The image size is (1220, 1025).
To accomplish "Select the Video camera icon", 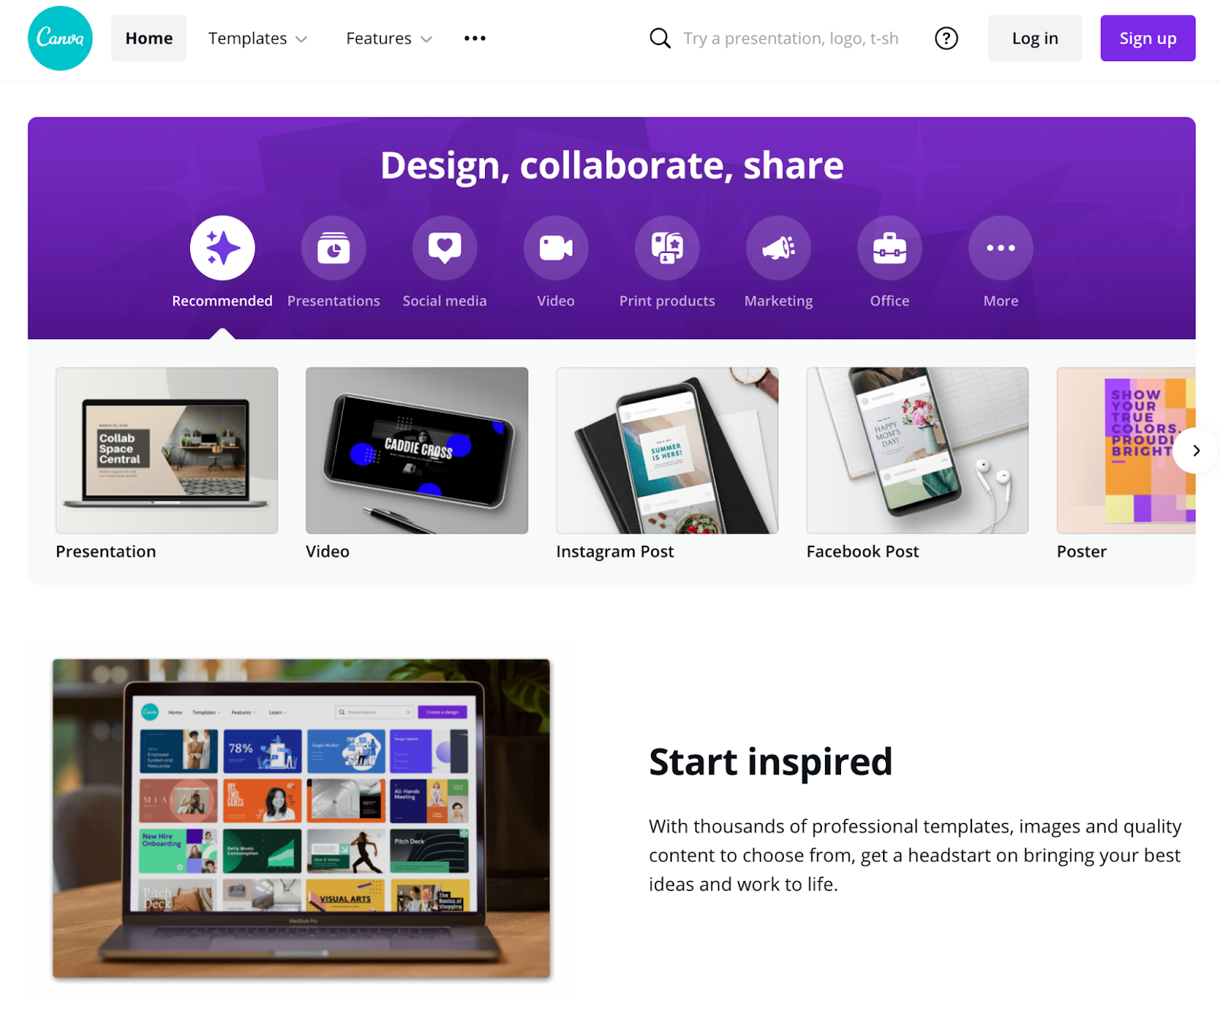I will [556, 248].
